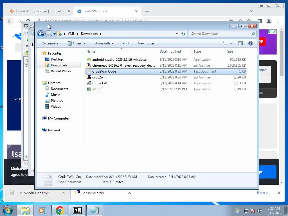Switch to Chrome from the taskbar
The height and width of the screenshot is (216, 288).
point(60,210)
